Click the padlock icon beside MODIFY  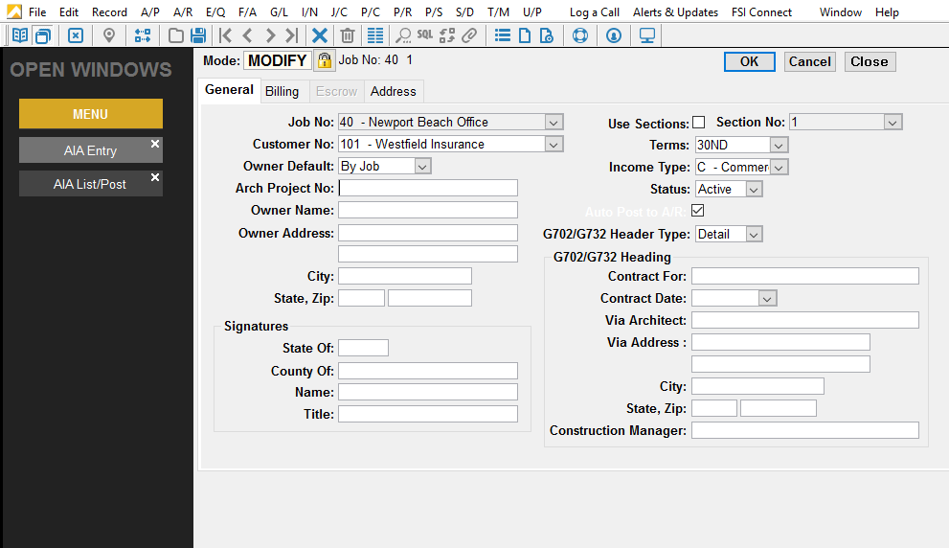tap(325, 60)
